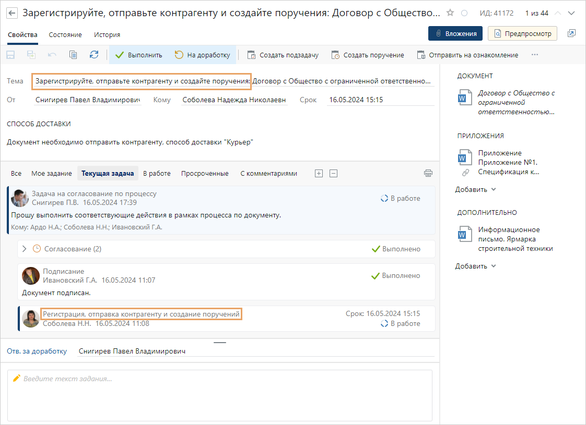Click the copy icon in toolbar

[x=73, y=55]
